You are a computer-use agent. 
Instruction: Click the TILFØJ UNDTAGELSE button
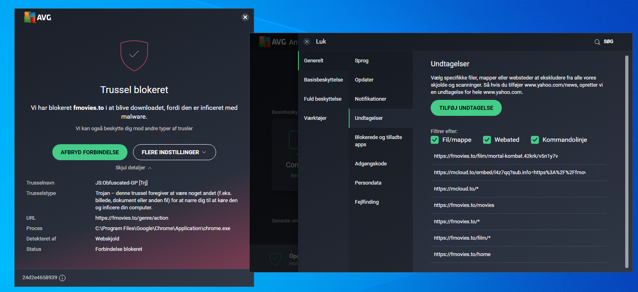point(466,108)
